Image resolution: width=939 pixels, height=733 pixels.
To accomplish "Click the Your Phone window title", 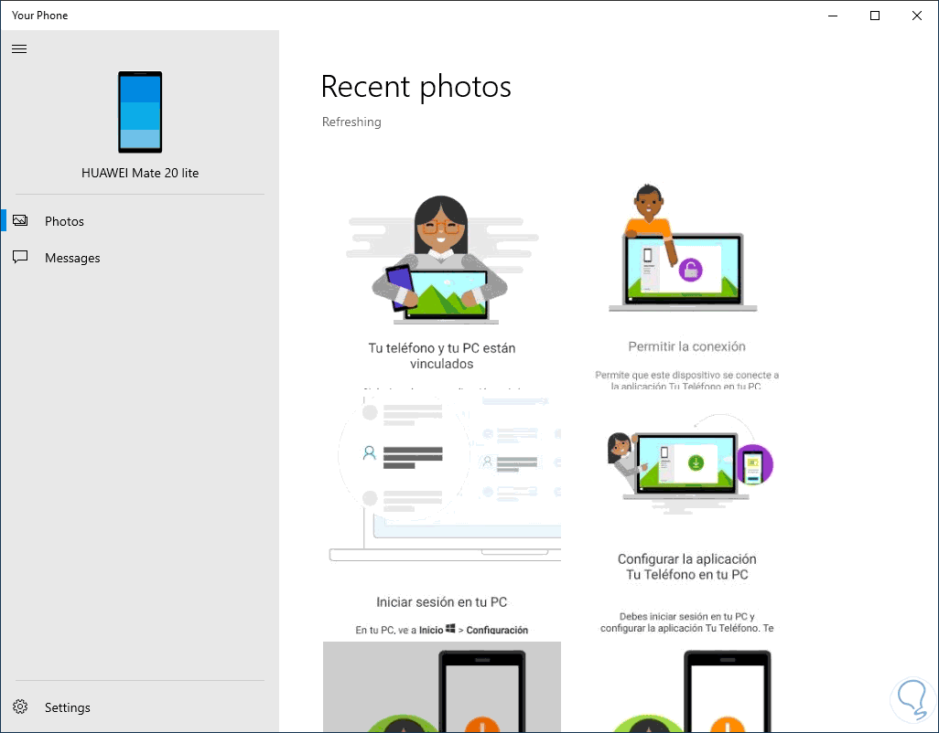I will (x=40, y=16).
